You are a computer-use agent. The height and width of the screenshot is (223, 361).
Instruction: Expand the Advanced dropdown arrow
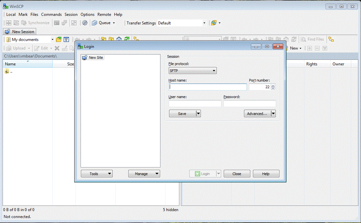tap(273, 114)
